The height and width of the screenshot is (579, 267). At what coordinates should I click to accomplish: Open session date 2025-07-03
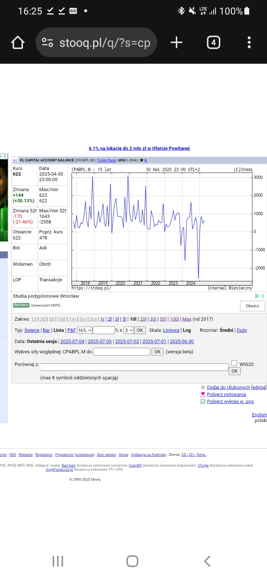pyautogui.click(x=100, y=341)
